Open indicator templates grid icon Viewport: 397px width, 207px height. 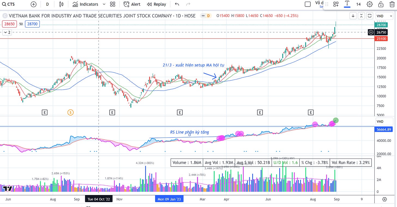112,4
